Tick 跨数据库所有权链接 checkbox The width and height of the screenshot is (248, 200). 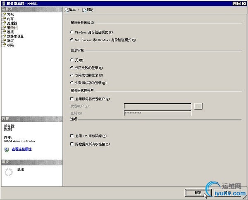pyautogui.click(x=72, y=144)
